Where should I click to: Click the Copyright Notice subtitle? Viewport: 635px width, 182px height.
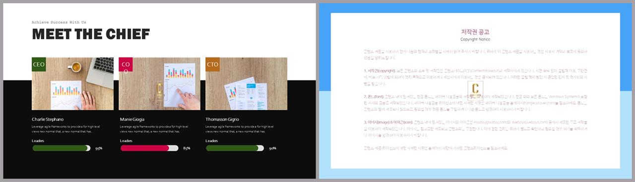[x=475, y=39]
